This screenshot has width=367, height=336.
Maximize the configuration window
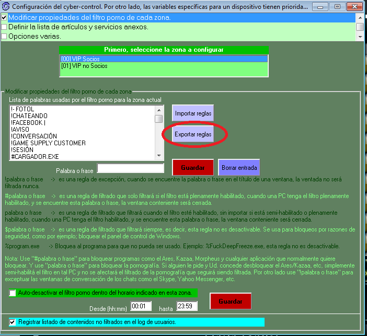(337, 7)
